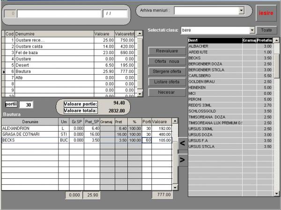Click the Portii cell for BECKS
Screen dimensions: 281x210
(147, 140)
